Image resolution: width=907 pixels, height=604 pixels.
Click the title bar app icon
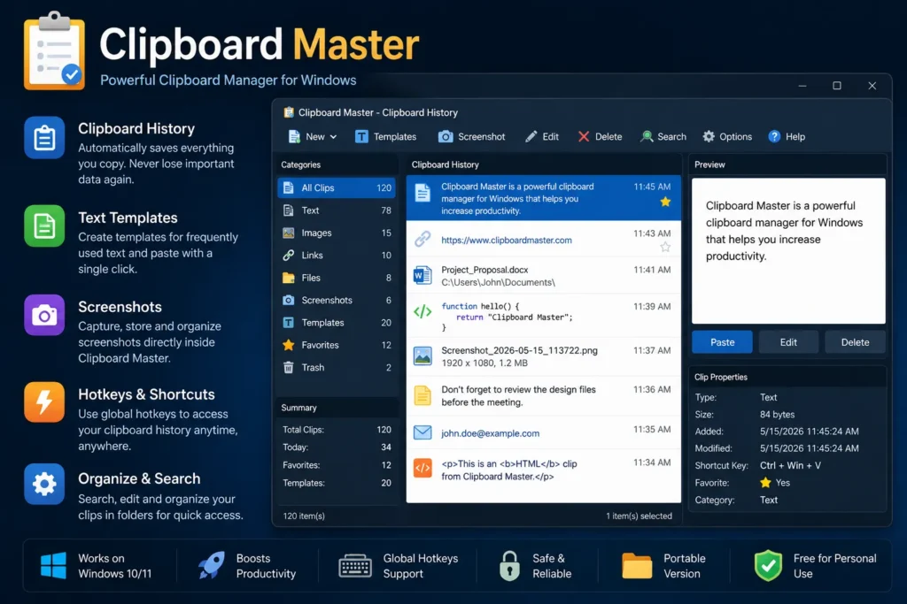coord(289,112)
